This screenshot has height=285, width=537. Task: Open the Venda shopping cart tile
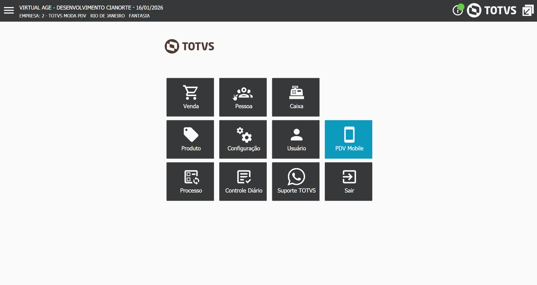pyautogui.click(x=190, y=97)
